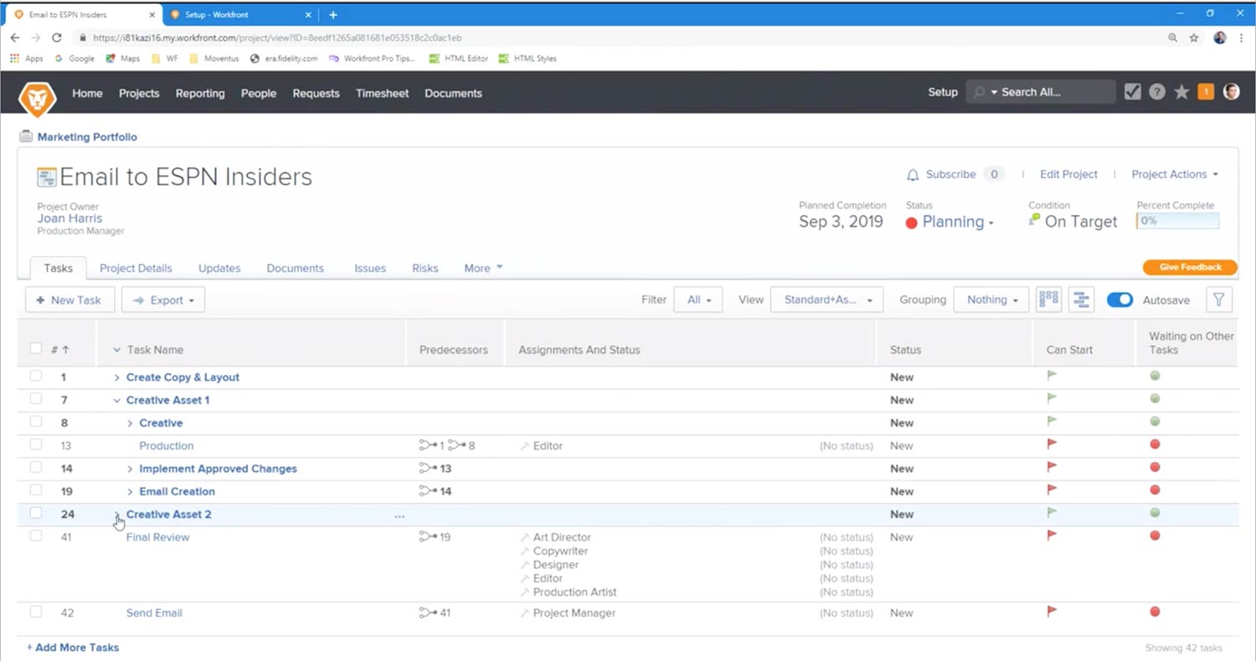Expand the Email Creation task
This screenshot has height=661, width=1256.
pos(130,491)
